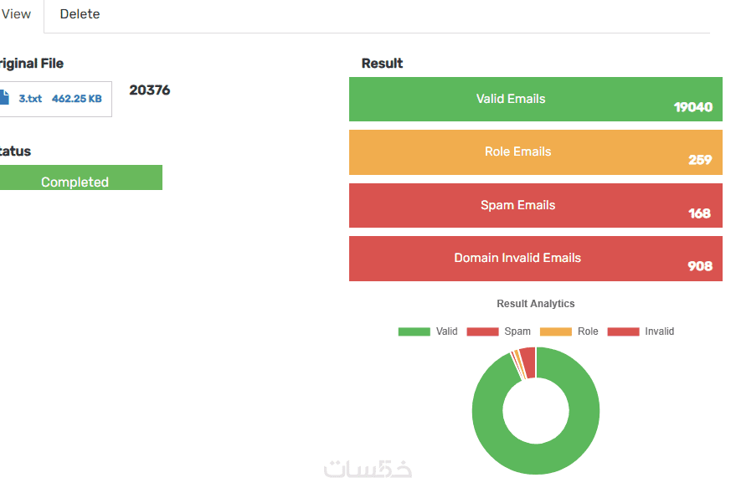This screenshot has height=488, width=736.
Task: Select the 20376 total count
Action: [x=149, y=90]
